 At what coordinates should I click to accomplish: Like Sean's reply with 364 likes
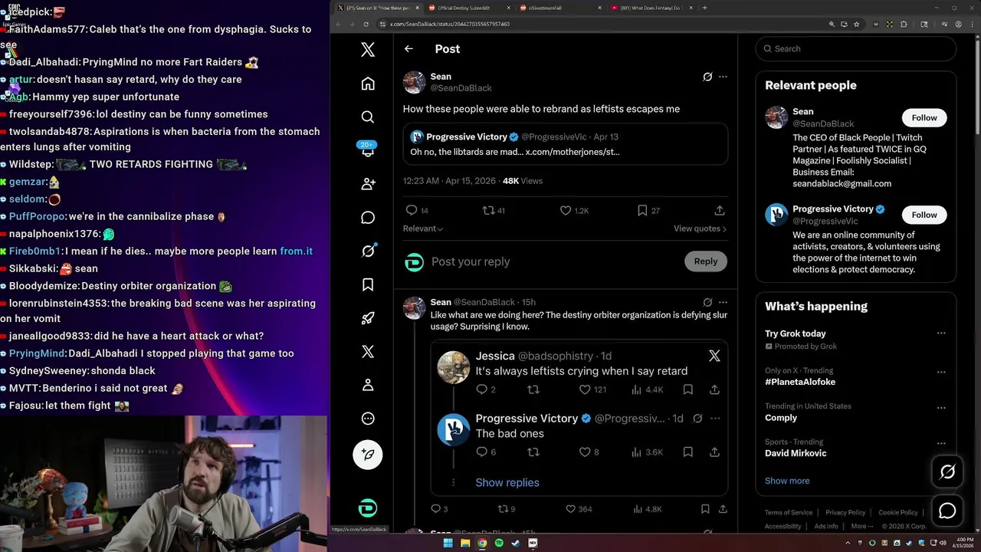click(579, 509)
